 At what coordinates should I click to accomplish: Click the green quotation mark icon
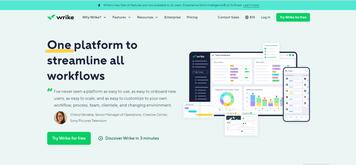point(50,90)
